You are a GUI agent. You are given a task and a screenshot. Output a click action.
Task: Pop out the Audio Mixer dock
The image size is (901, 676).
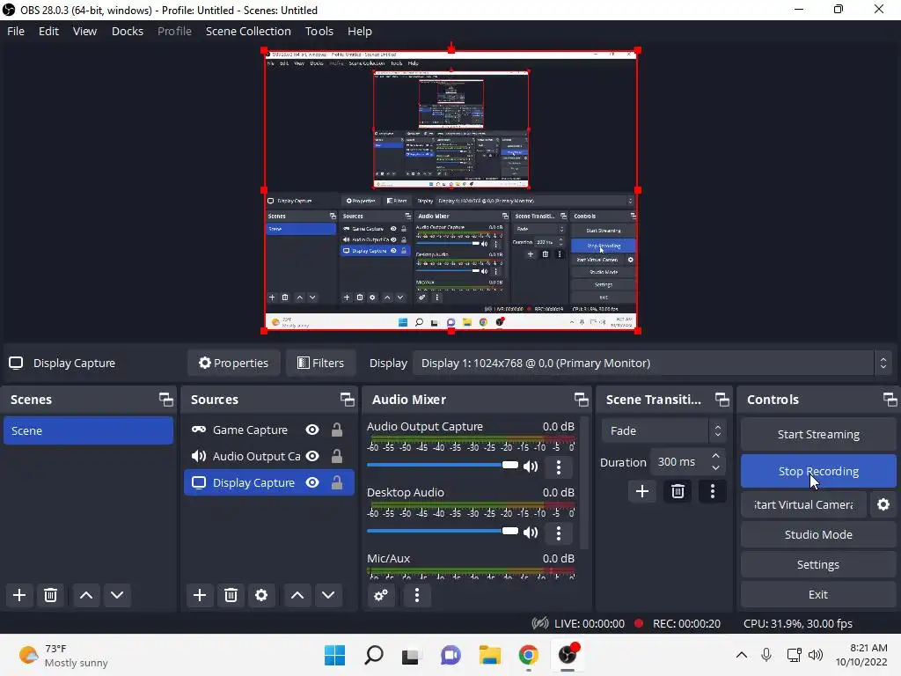581,399
